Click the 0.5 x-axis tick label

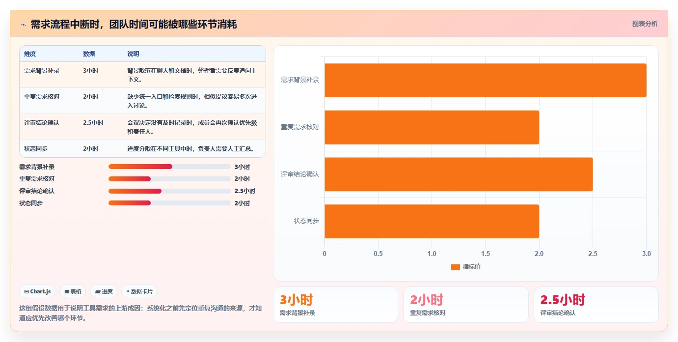(x=378, y=254)
